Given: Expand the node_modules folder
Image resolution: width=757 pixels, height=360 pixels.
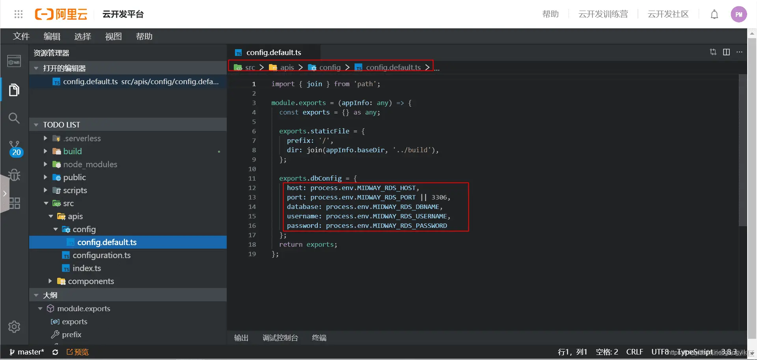Looking at the screenshot, I should click(x=45, y=164).
